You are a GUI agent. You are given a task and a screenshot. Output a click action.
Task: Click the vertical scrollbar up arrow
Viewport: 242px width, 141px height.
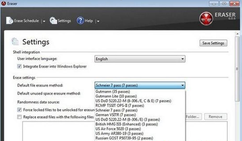(x=237, y=34)
